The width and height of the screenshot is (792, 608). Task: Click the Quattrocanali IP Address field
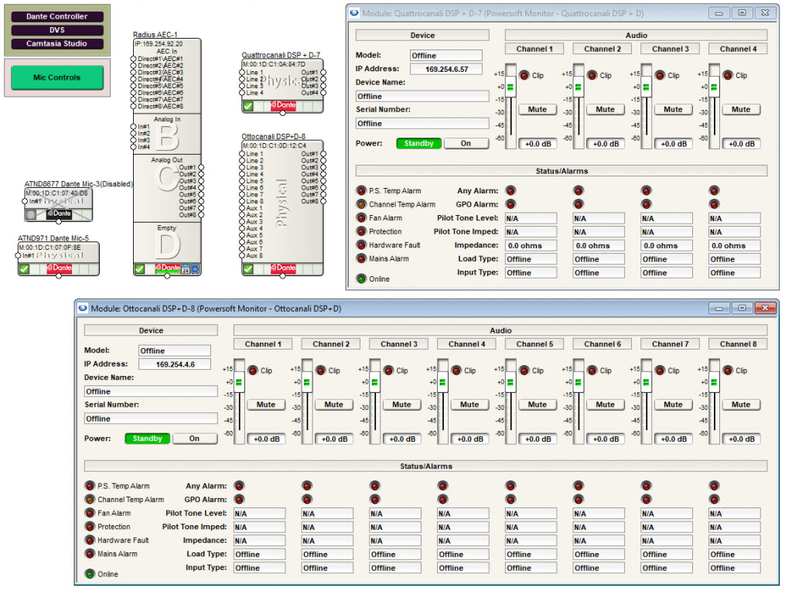click(446, 69)
